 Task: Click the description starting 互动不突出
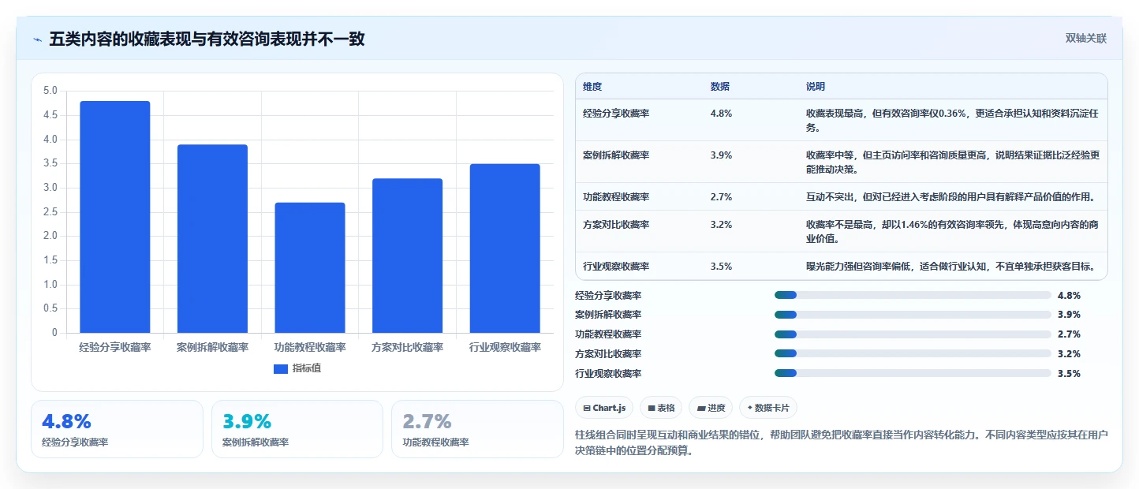[950, 197]
